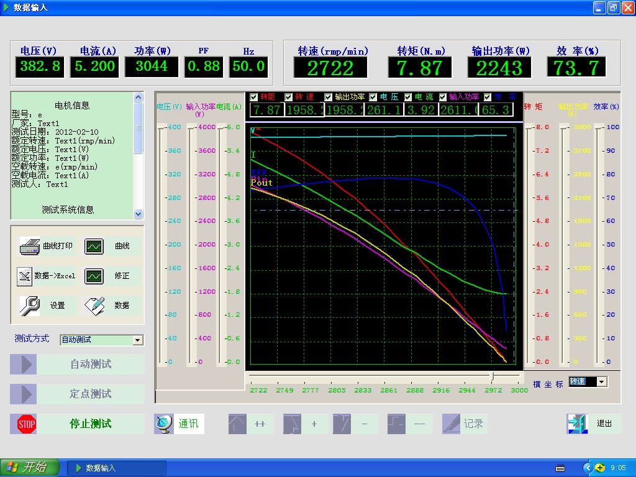The image size is (636, 477).
Task: Click the 修正 correction icon
Action: pyautogui.click(x=94, y=276)
